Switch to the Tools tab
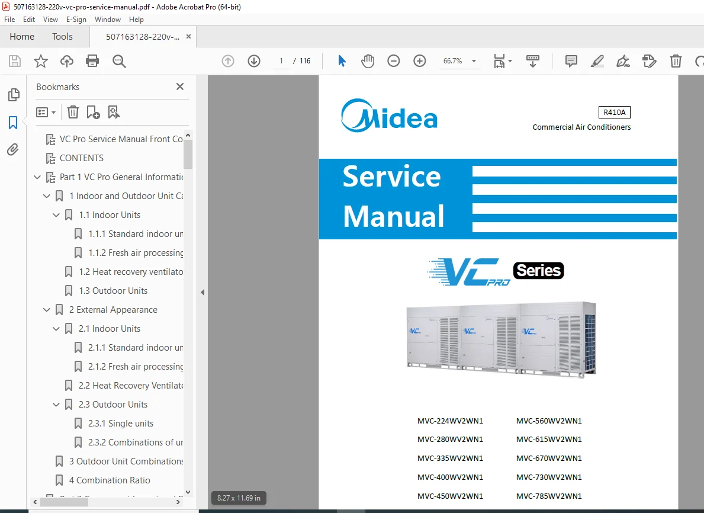 point(62,36)
